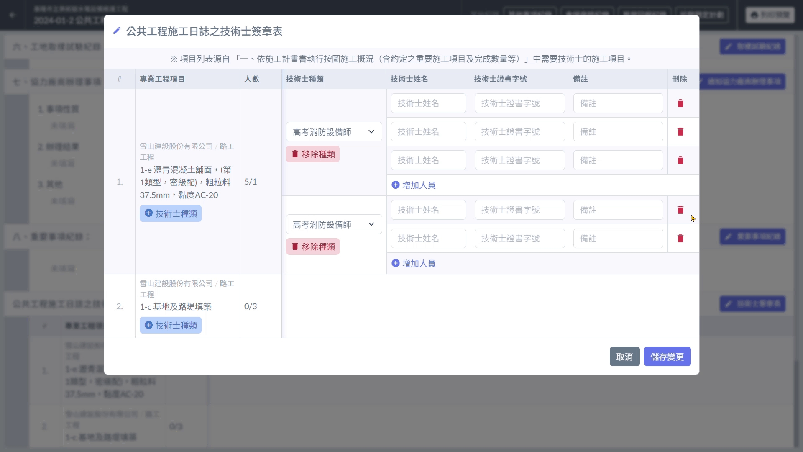Focus the last row's 備註 field
Viewport: 803px width, 452px height.
coord(618,238)
